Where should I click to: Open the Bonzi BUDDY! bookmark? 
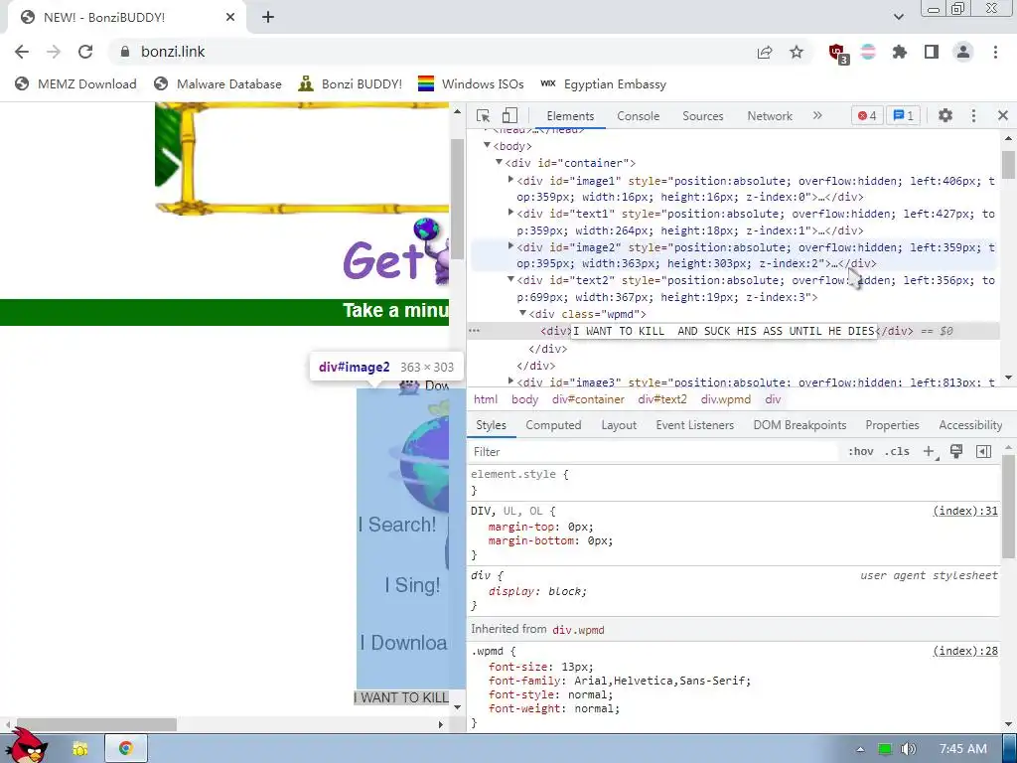351,84
